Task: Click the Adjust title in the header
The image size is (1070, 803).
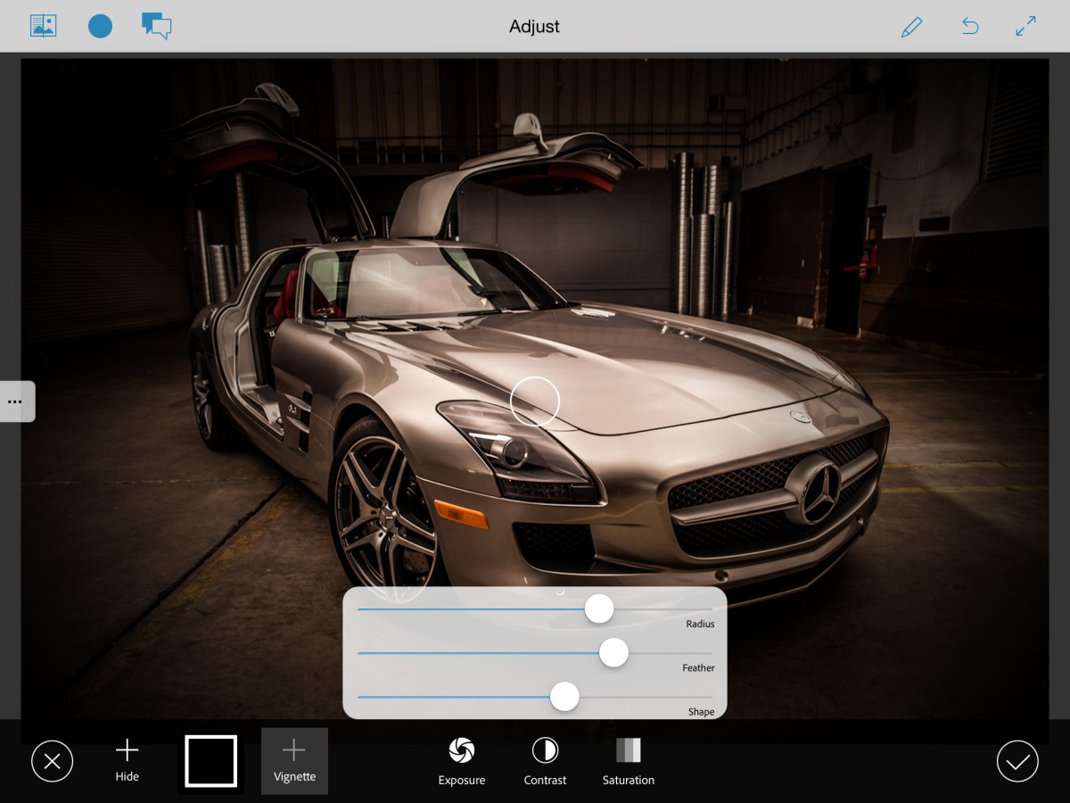Action: (534, 26)
